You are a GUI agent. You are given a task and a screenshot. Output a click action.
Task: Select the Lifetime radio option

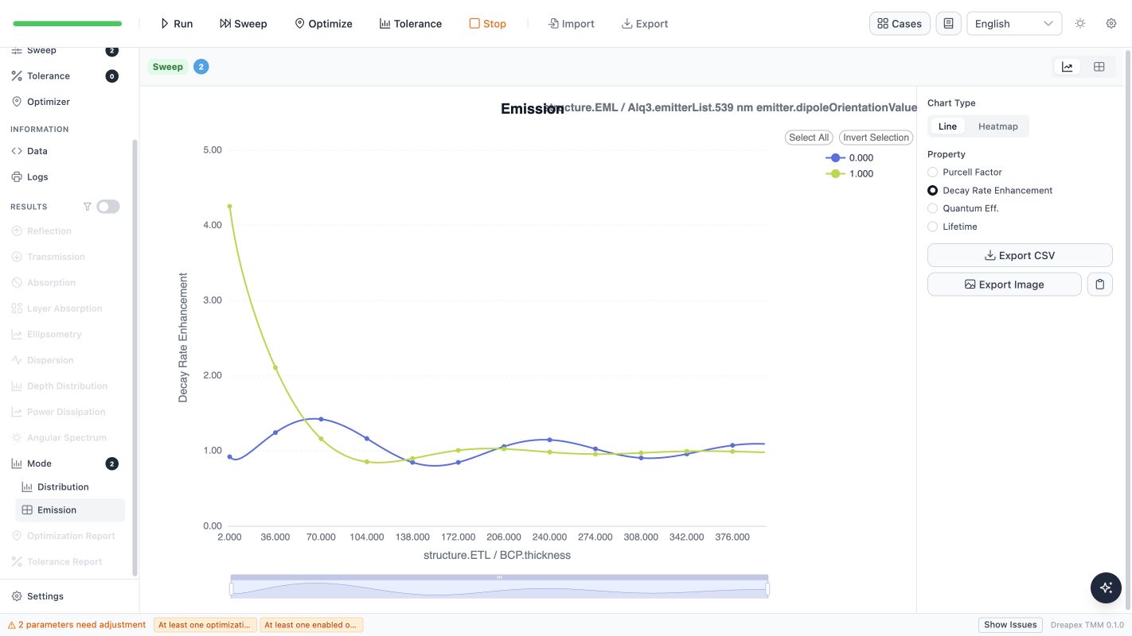952,227
